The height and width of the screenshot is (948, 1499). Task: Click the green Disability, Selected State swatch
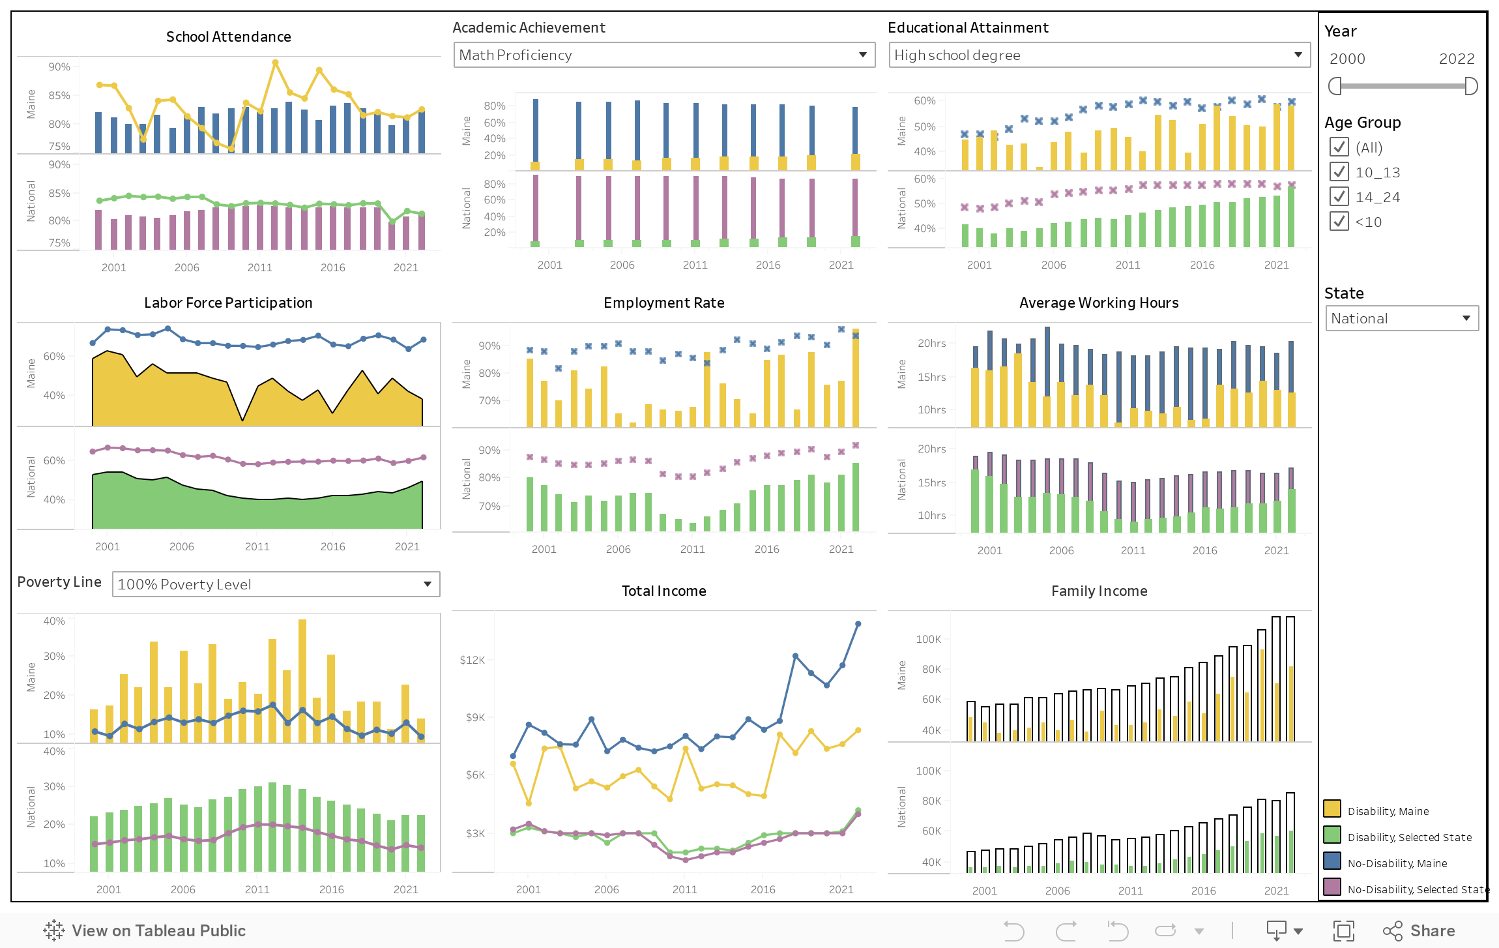coord(1332,835)
